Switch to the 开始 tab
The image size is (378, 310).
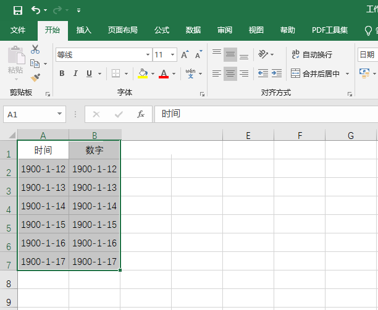pos(52,30)
